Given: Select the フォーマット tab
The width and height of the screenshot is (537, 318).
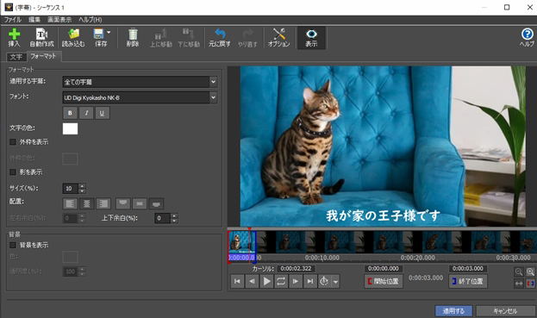Looking at the screenshot, I should tap(43, 56).
